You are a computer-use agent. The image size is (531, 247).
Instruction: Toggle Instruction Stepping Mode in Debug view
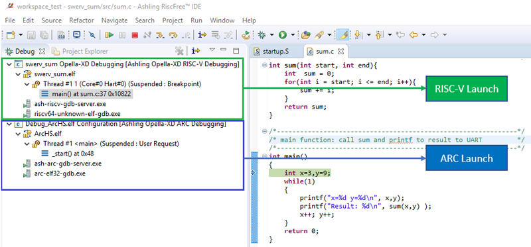(196, 51)
